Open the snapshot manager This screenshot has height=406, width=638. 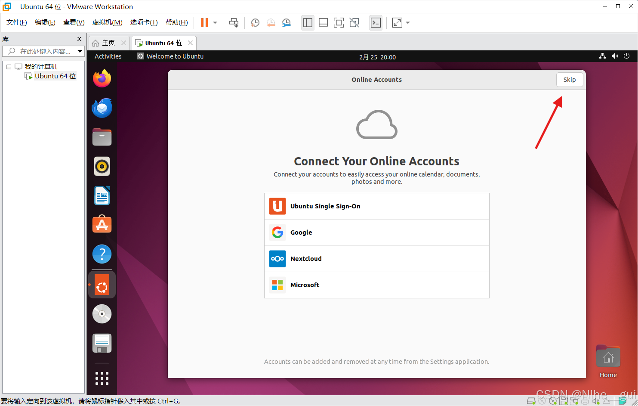(x=286, y=23)
